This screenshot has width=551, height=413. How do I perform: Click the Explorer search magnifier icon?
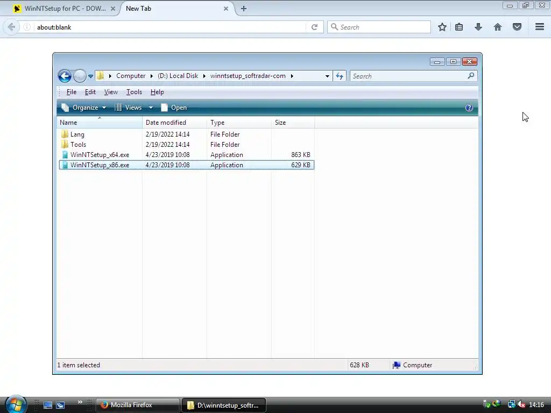[471, 75]
